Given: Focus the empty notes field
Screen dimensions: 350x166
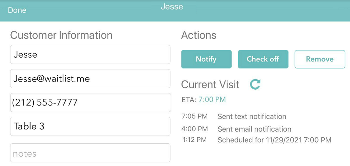Looking at the screenshot, I should point(90,153).
